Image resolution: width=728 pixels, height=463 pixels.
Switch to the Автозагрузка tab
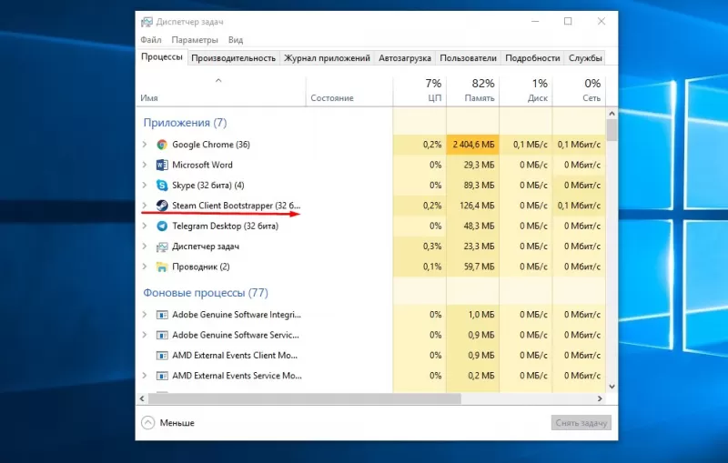click(405, 58)
